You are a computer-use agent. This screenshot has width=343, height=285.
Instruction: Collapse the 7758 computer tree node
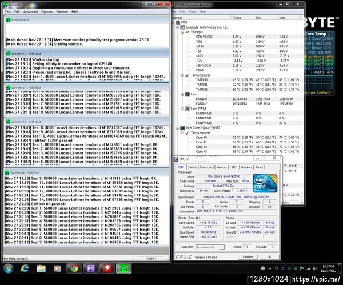click(x=173, y=22)
